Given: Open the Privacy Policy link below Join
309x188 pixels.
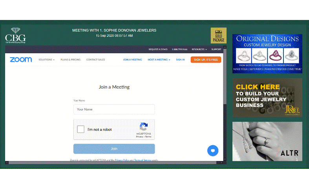Looking at the screenshot, I should click(122, 160).
